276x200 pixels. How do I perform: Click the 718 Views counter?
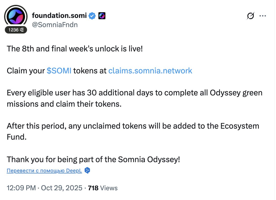(x=103, y=188)
